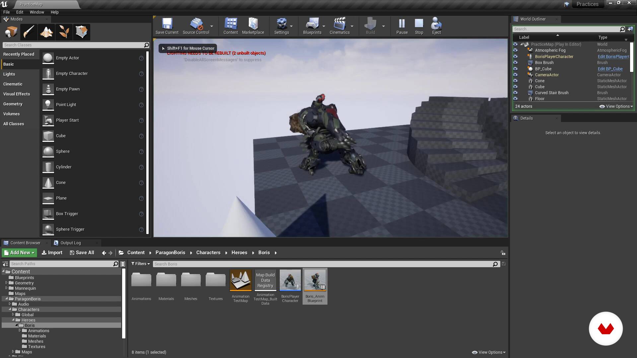This screenshot has height=358, width=637.
Task: Select the Paint mode brush icon
Action: point(29,32)
